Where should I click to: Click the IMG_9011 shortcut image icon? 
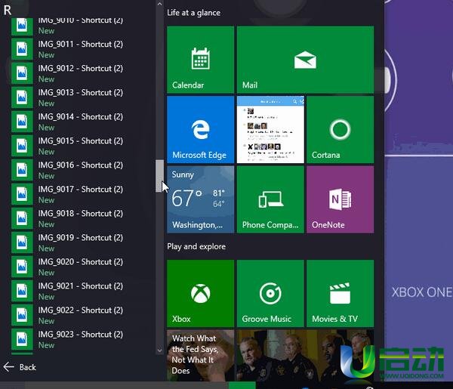tap(22, 49)
